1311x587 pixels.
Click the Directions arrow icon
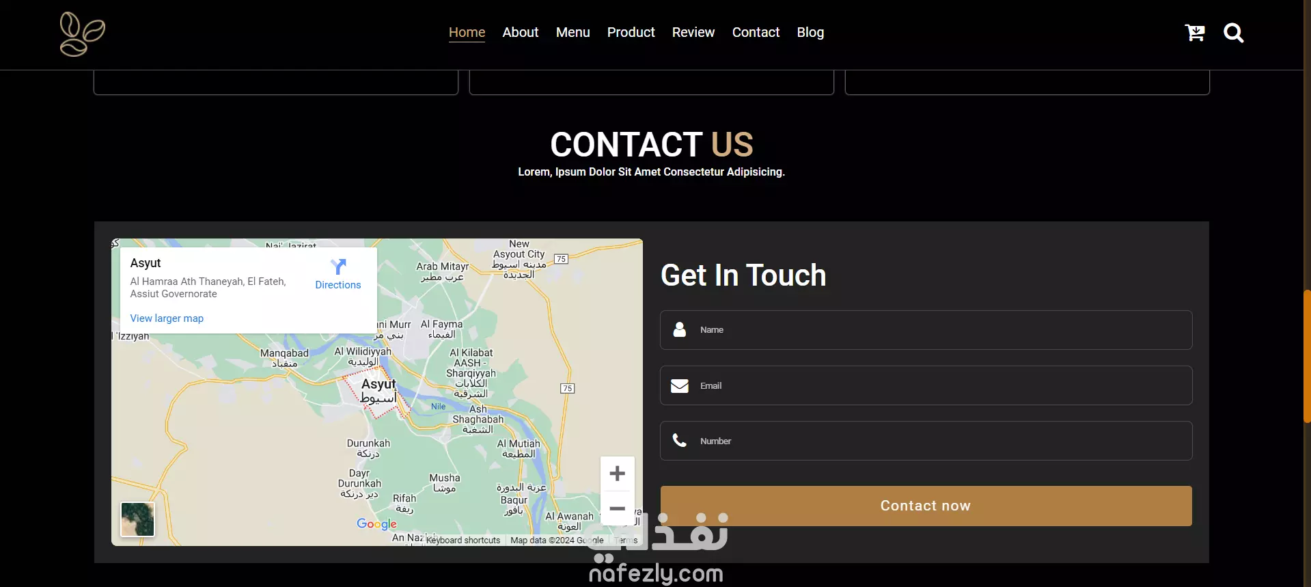click(338, 267)
